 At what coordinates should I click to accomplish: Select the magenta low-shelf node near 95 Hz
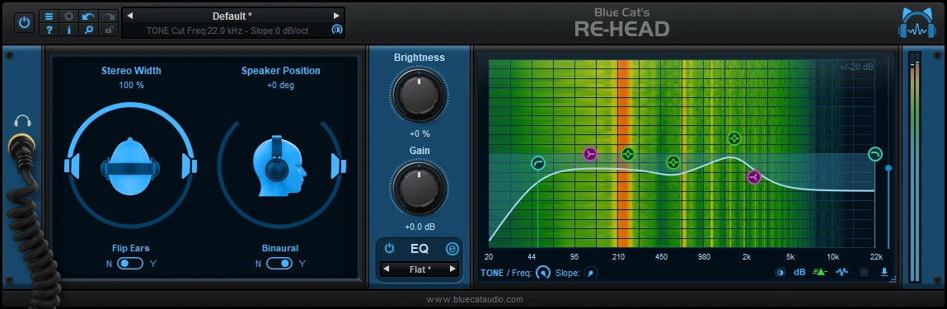point(590,155)
